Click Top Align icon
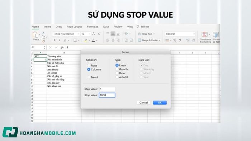The height and width of the screenshot is (141, 251). point(108,34)
